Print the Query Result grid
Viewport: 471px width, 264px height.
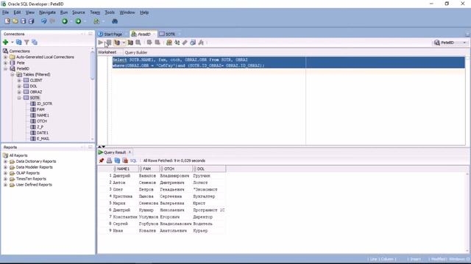(110, 161)
